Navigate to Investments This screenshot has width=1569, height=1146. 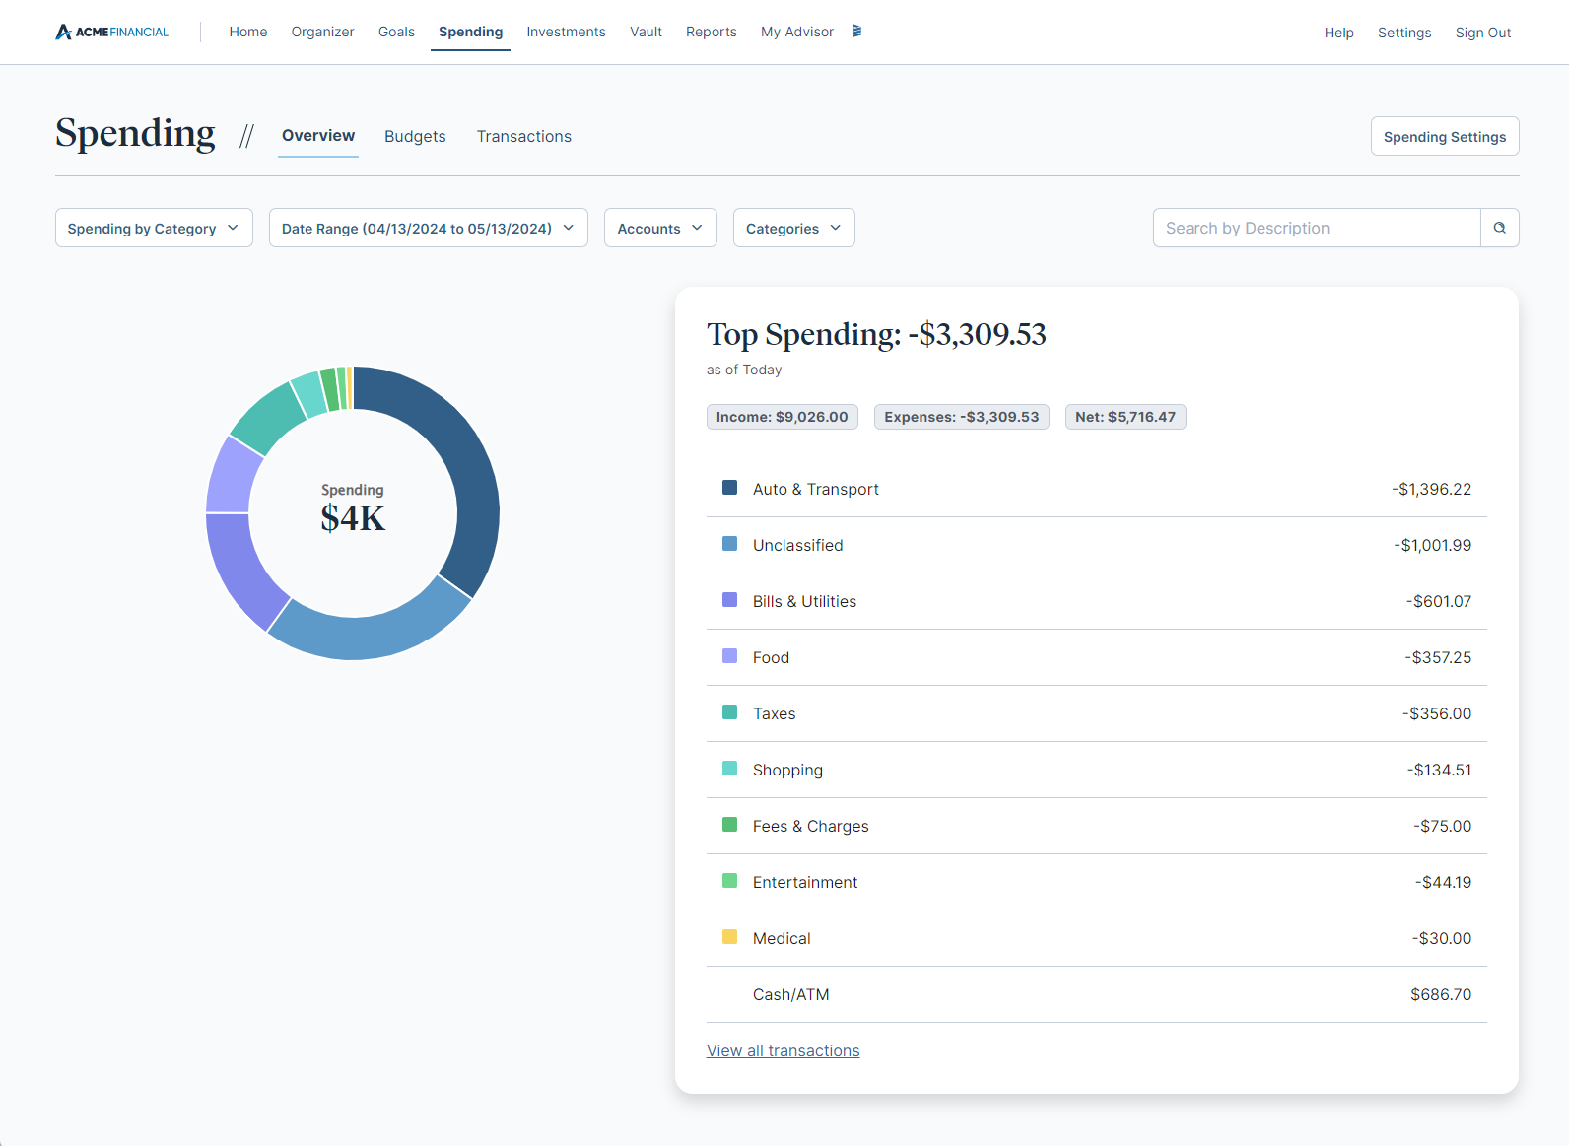pos(566,32)
